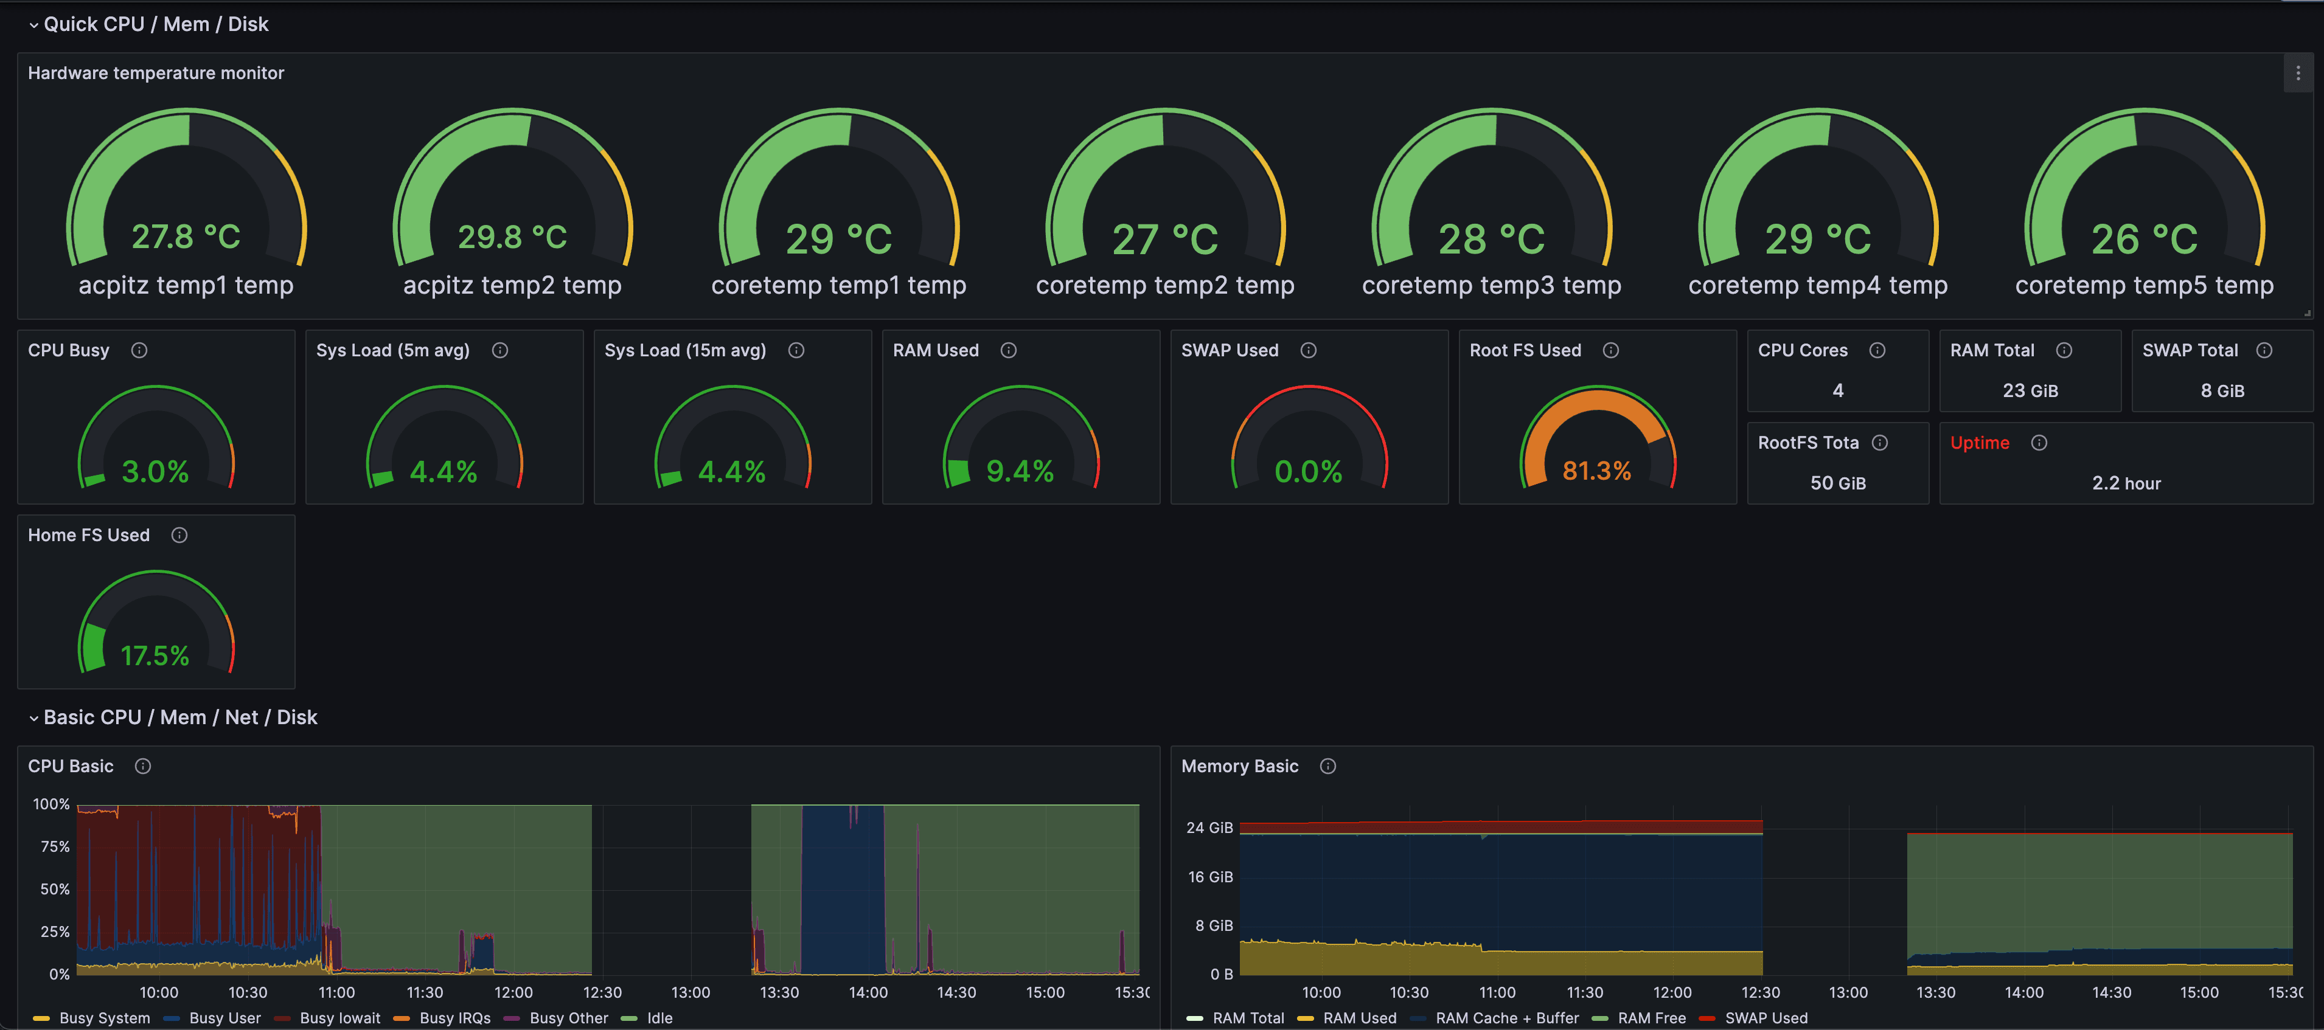Toggle the Busy Iowait series in CPU Basic legend

click(341, 1017)
